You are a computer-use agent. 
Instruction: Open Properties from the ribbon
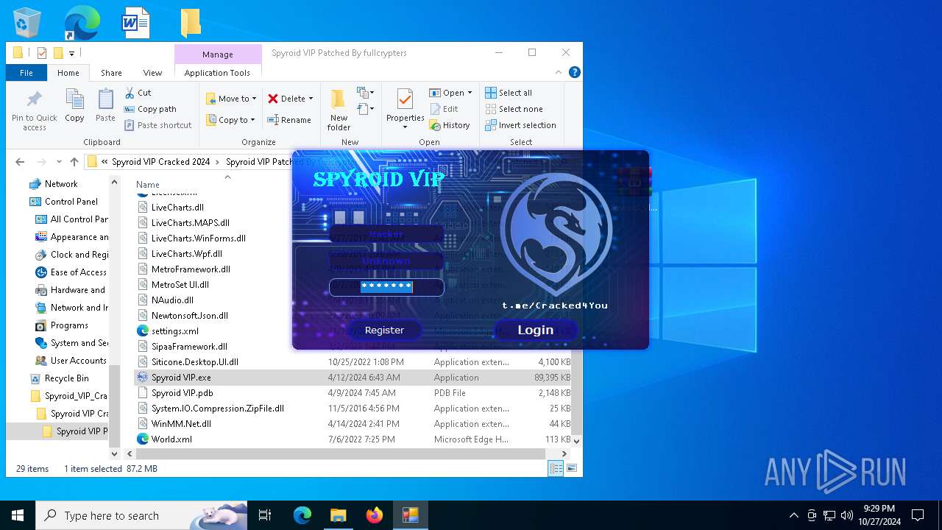coord(406,109)
